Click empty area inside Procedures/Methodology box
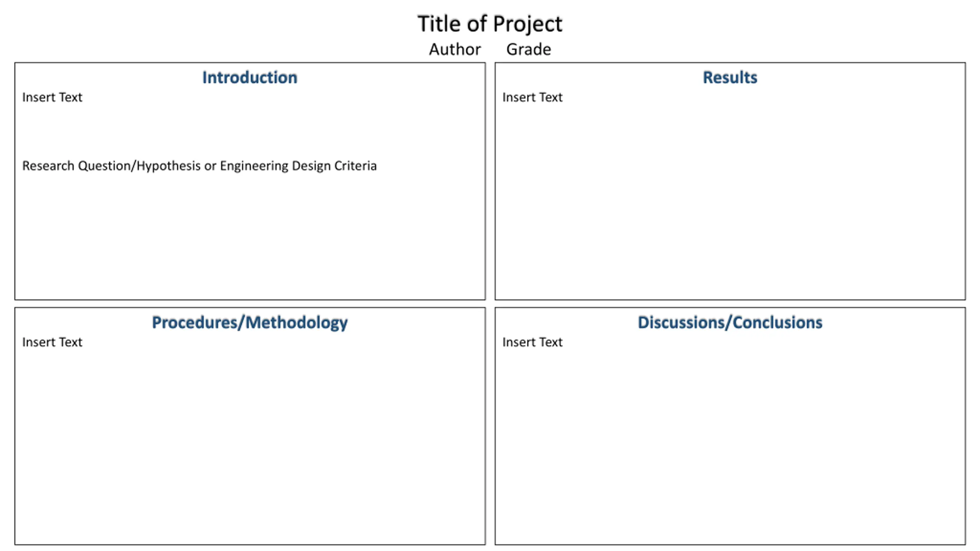This screenshot has height=551, width=980. [x=250, y=444]
